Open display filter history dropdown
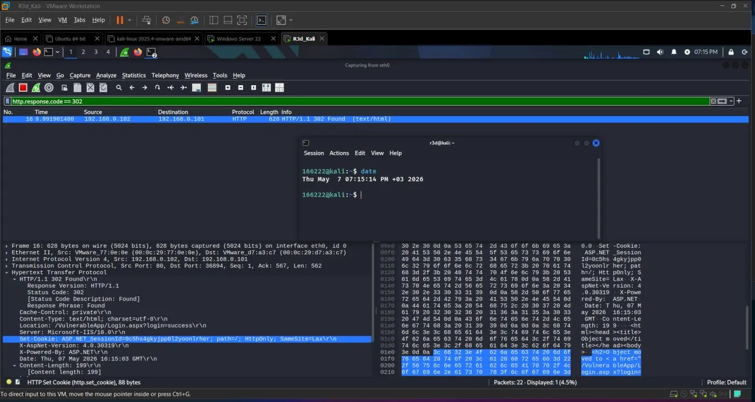 731,101
